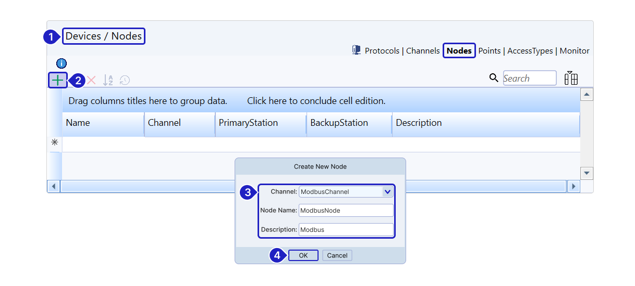635x286 pixels.
Task: Go to the Points tab
Action: 490,51
